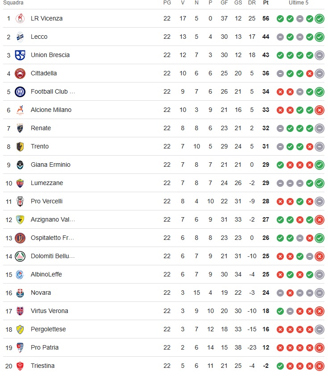Screen dimensions: 328x375
Task: Click Alcione Milano's latest loss result icon
Action: 320,110
